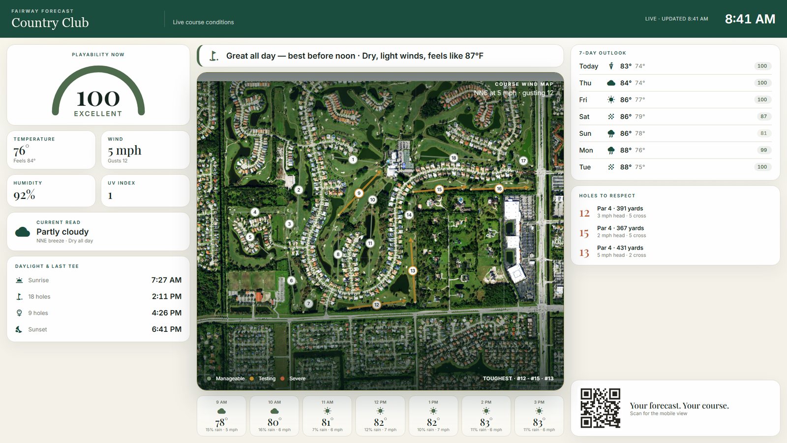Viewport: 787px width, 443px height.
Task: Click Thursday's cloud icon
Action: click(611, 83)
